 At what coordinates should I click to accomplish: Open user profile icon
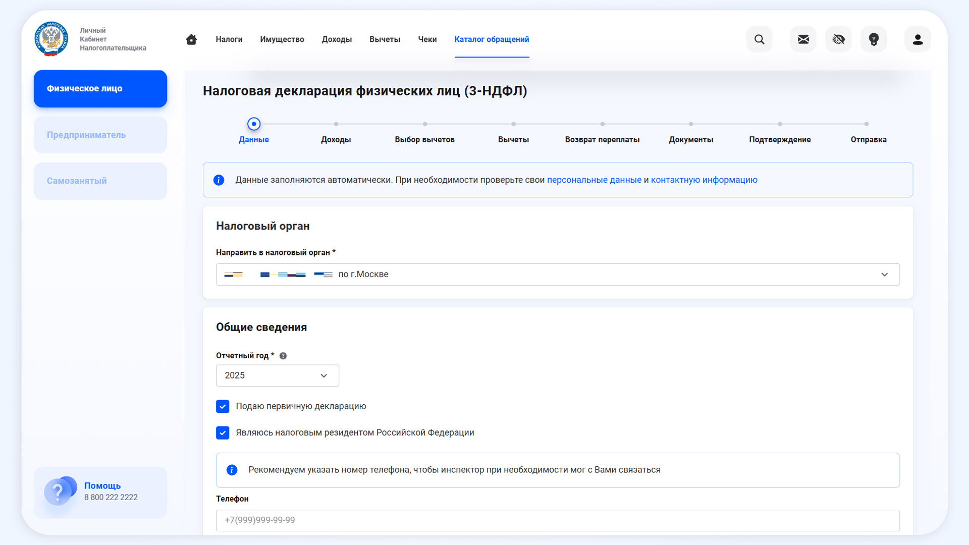click(918, 39)
